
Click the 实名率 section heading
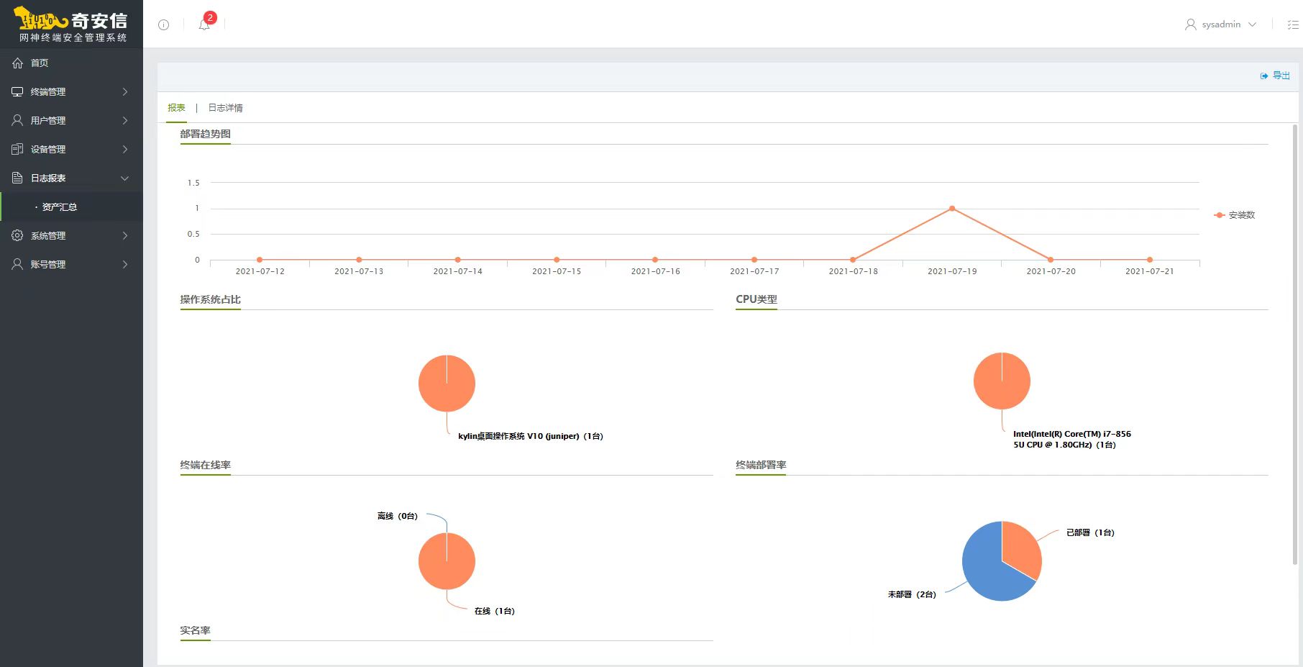click(x=195, y=630)
